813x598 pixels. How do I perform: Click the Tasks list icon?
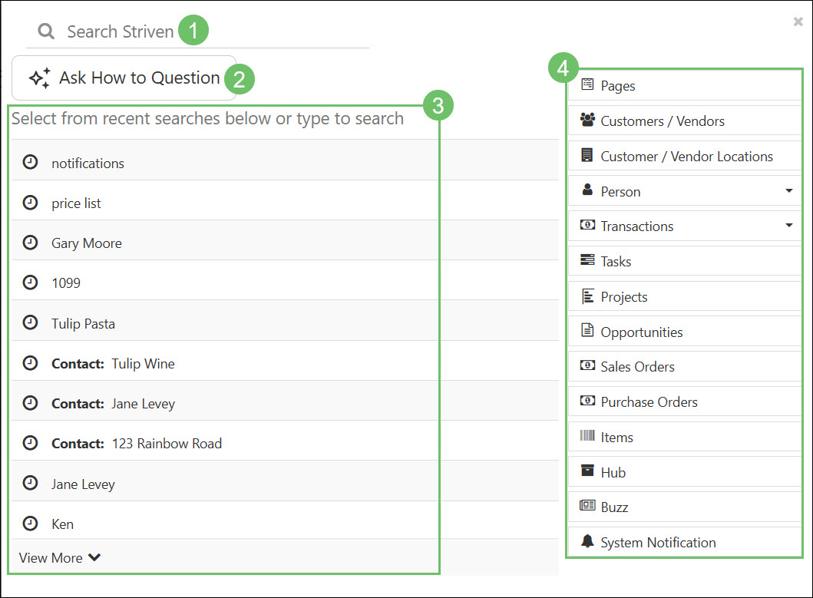pyautogui.click(x=587, y=259)
